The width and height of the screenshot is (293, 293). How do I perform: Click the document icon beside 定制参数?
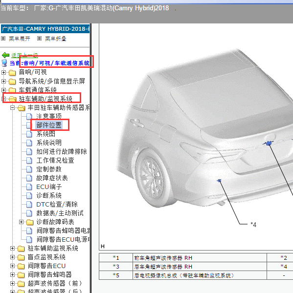pyautogui.click(x=29, y=169)
